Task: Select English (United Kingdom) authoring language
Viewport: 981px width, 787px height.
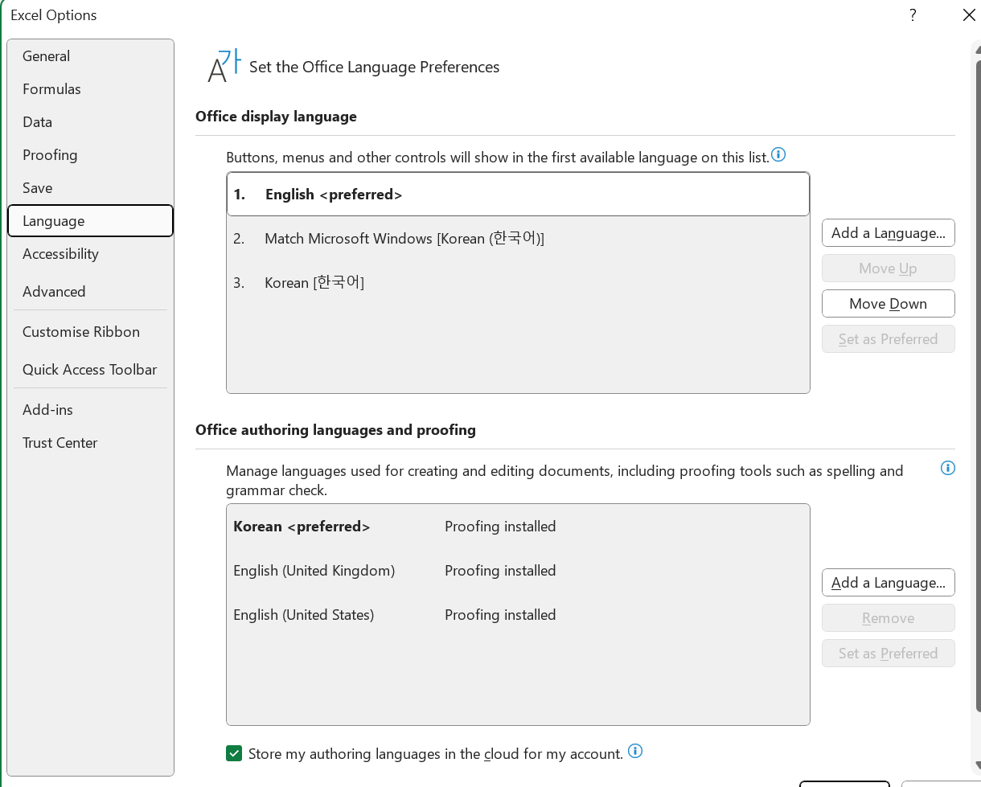Action: [x=518, y=571]
